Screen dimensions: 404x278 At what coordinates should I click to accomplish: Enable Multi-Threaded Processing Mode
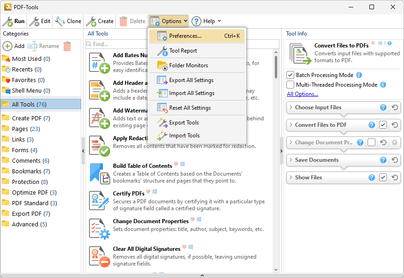point(291,84)
